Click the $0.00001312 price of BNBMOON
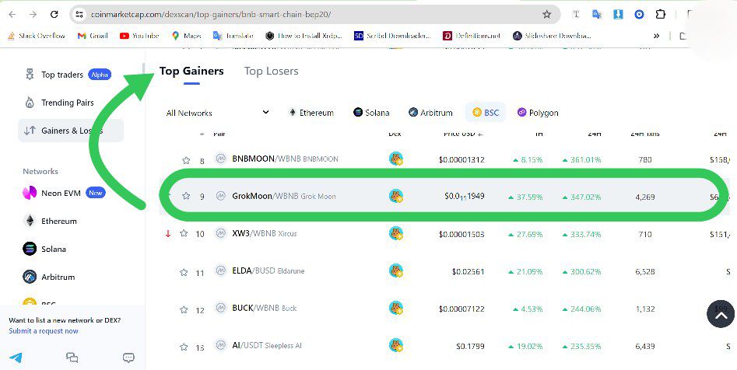Viewport: 737px width, 370px height. (x=462, y=159)
